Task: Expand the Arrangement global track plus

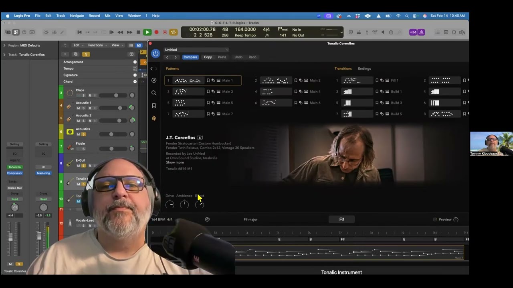Action: pyautogui.click(x=135, y=62)
